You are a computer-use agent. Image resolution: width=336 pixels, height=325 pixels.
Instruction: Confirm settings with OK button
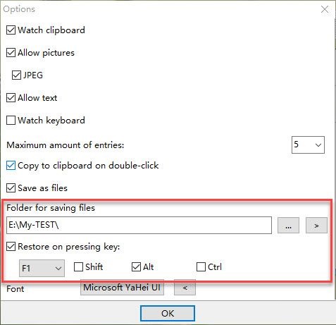[x=168, y=313]
